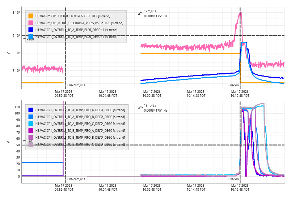Viewport: 291px width, 199px height.
Task: Click Y1=50 horizontal cursor label in bottom plot
Action: [28, 142]
